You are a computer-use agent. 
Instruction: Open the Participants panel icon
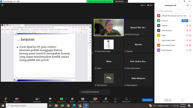[37, 99]
